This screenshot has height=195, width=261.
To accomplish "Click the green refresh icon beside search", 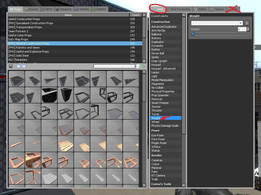I will tap(143, 66).
